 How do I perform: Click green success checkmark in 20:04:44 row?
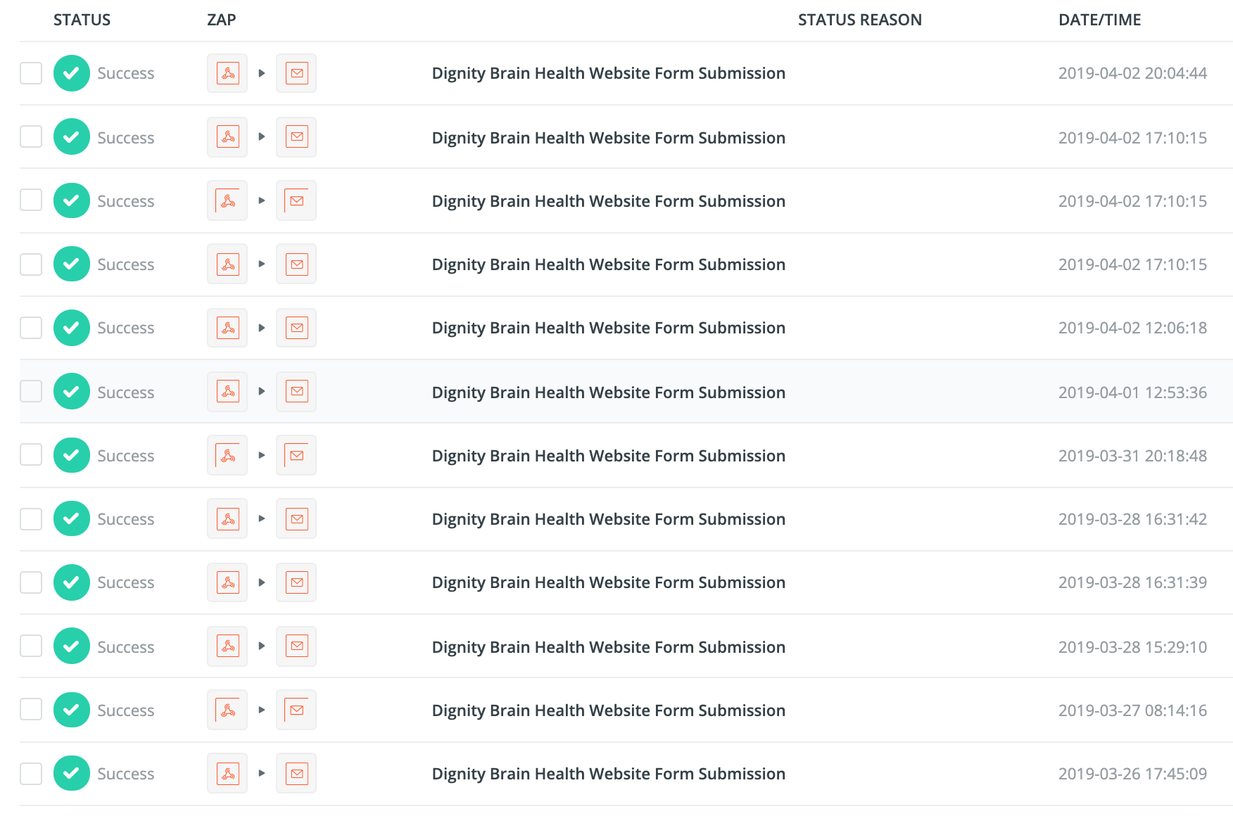pyautogui.click(x=72, y=73)
